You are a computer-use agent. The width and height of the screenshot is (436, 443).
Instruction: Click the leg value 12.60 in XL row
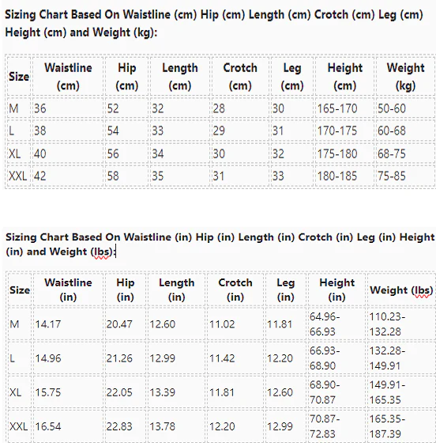coord(286,392)
